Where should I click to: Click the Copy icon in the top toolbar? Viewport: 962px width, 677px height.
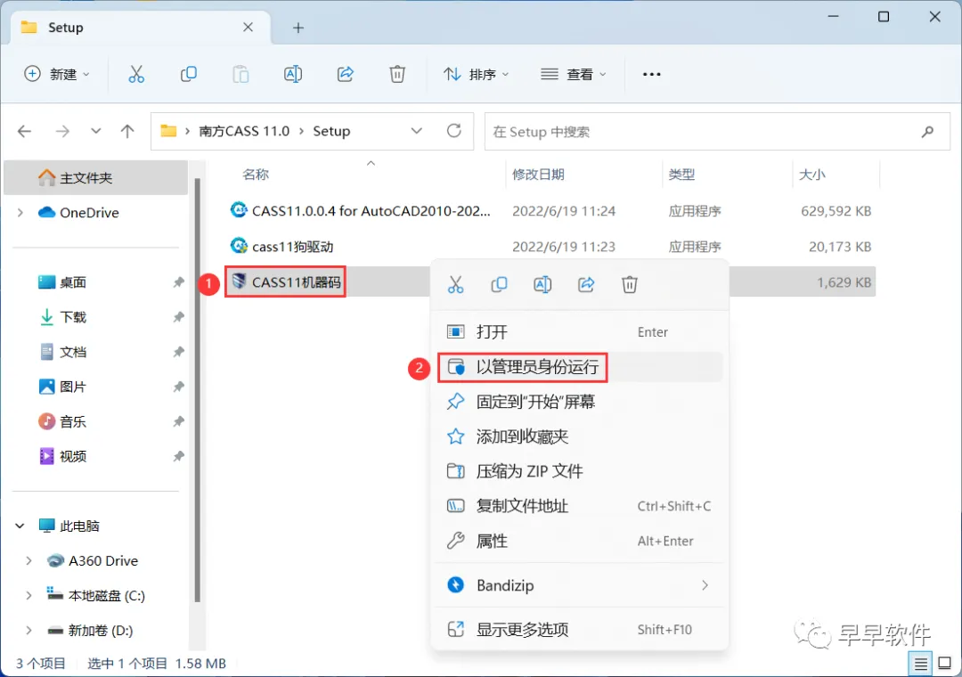click(x=188, y=74)
